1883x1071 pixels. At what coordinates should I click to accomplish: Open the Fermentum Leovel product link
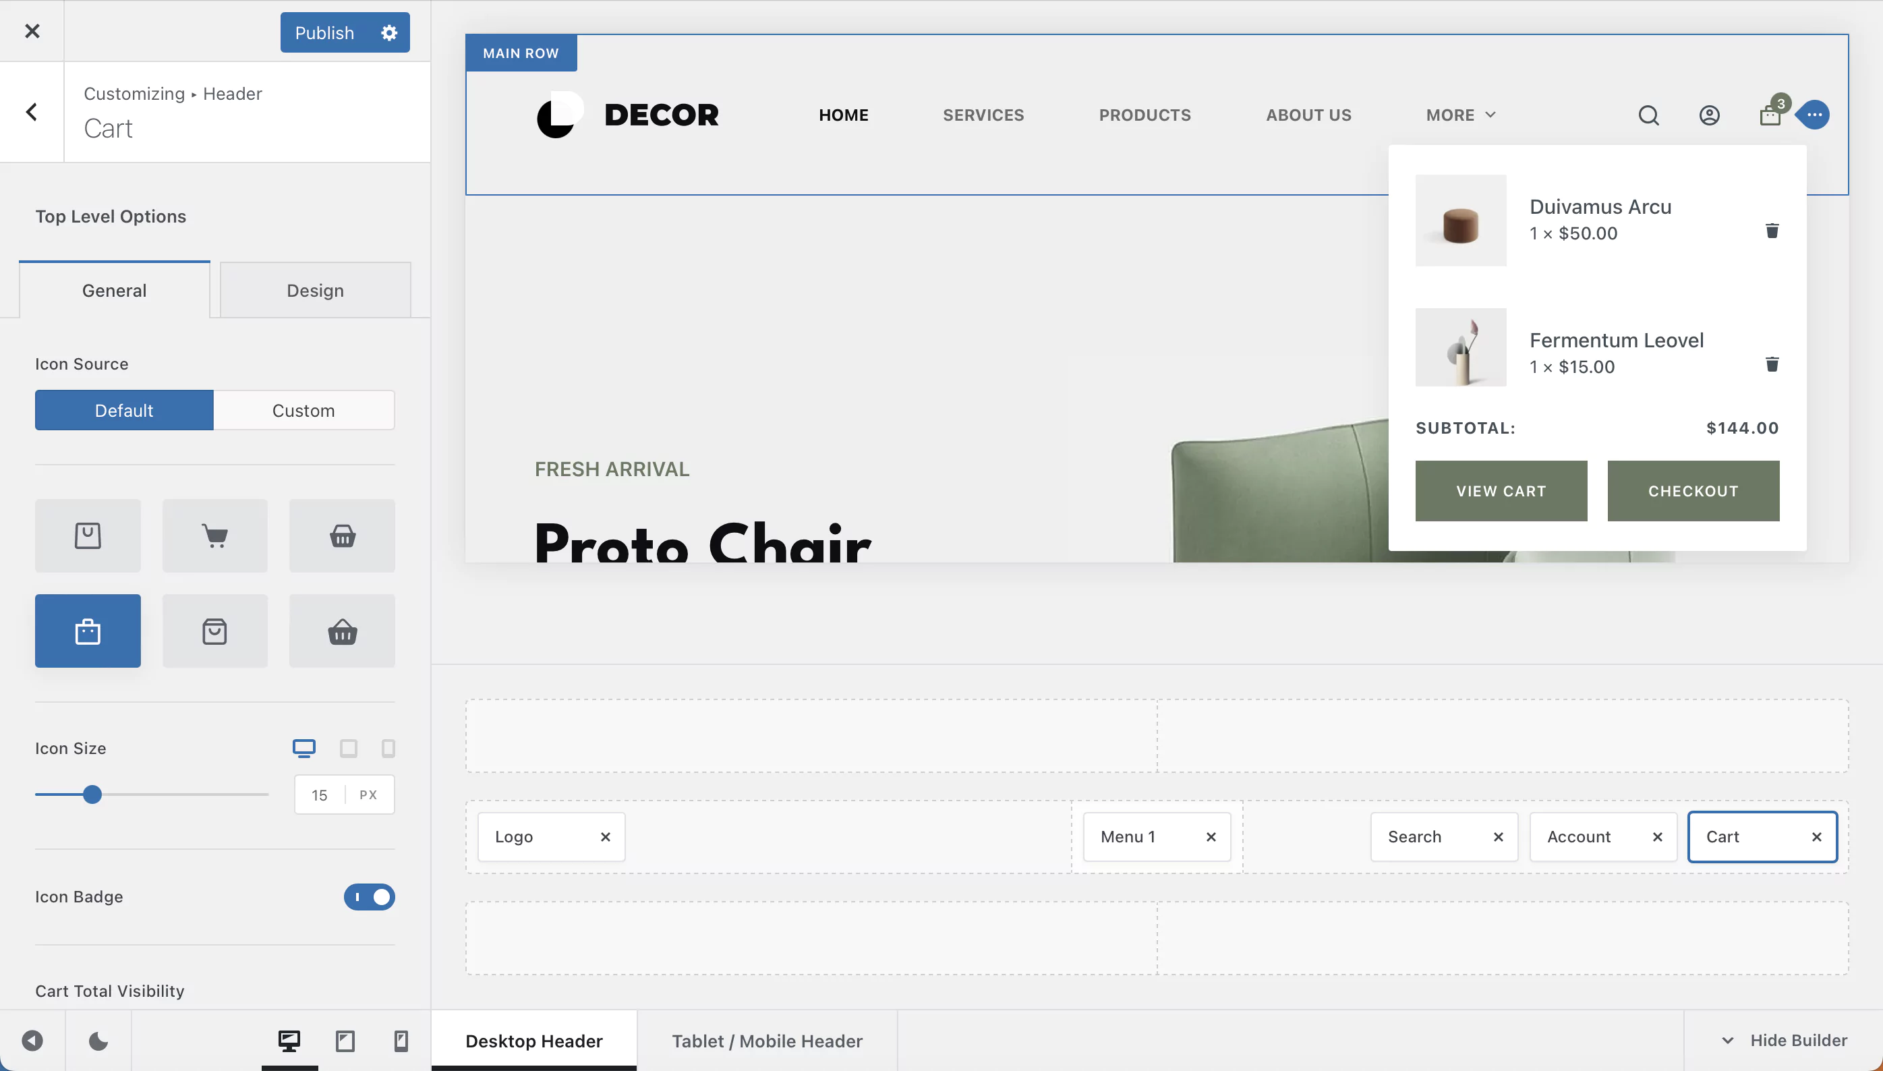[x=1617, y=341]
